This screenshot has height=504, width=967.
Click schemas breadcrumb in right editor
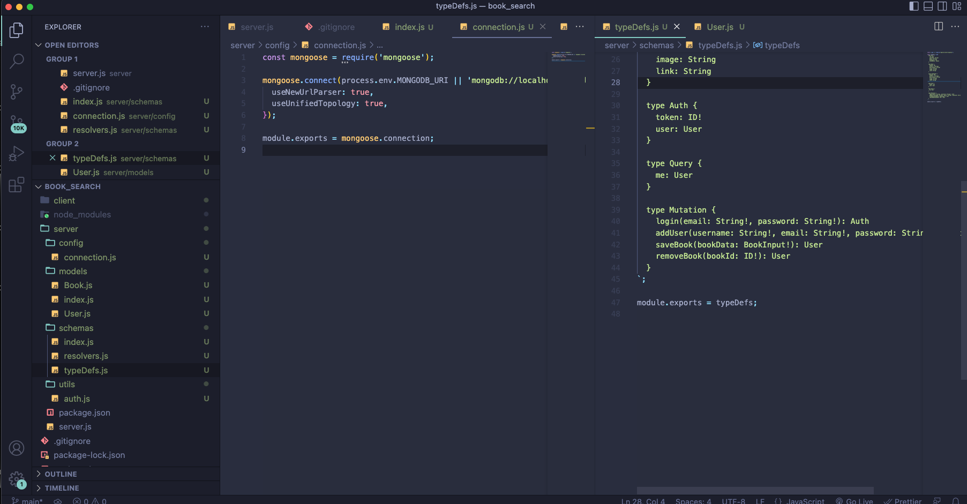[x=656, y=45]
